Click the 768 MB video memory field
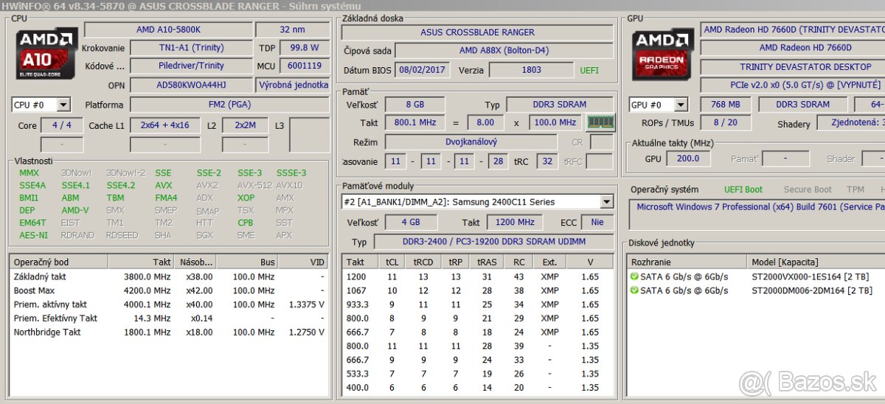 coord(725,105)
